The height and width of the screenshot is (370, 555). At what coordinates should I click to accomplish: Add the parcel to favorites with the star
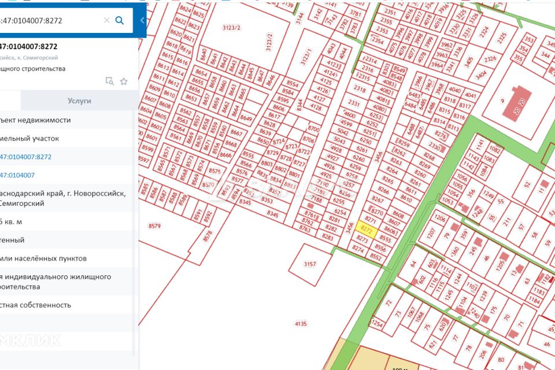pos(124,82)
